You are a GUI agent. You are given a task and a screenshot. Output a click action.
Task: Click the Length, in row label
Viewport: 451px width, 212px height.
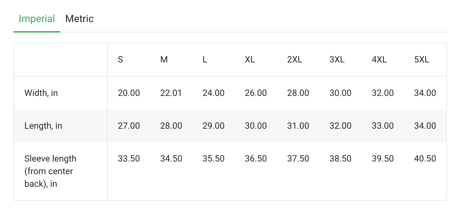[43, 126]
